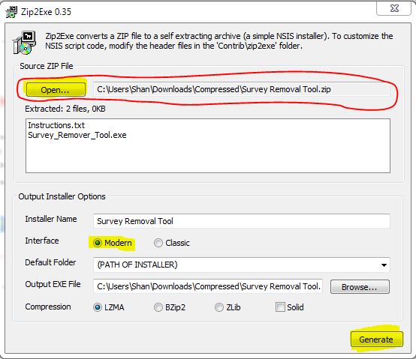Click the 'Extracted: 2 files, 0KB' status text
This screenshot has width=416, height=359.
pos(65,109)
